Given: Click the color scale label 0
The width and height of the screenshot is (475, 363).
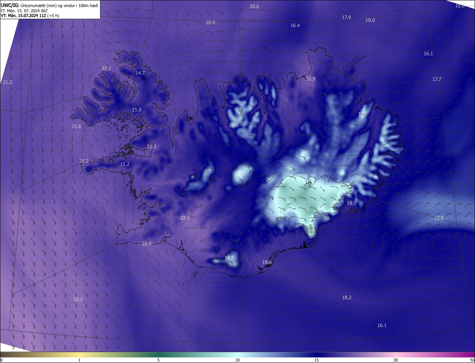Looking at the screenshot, I should (x=1, y=360).
